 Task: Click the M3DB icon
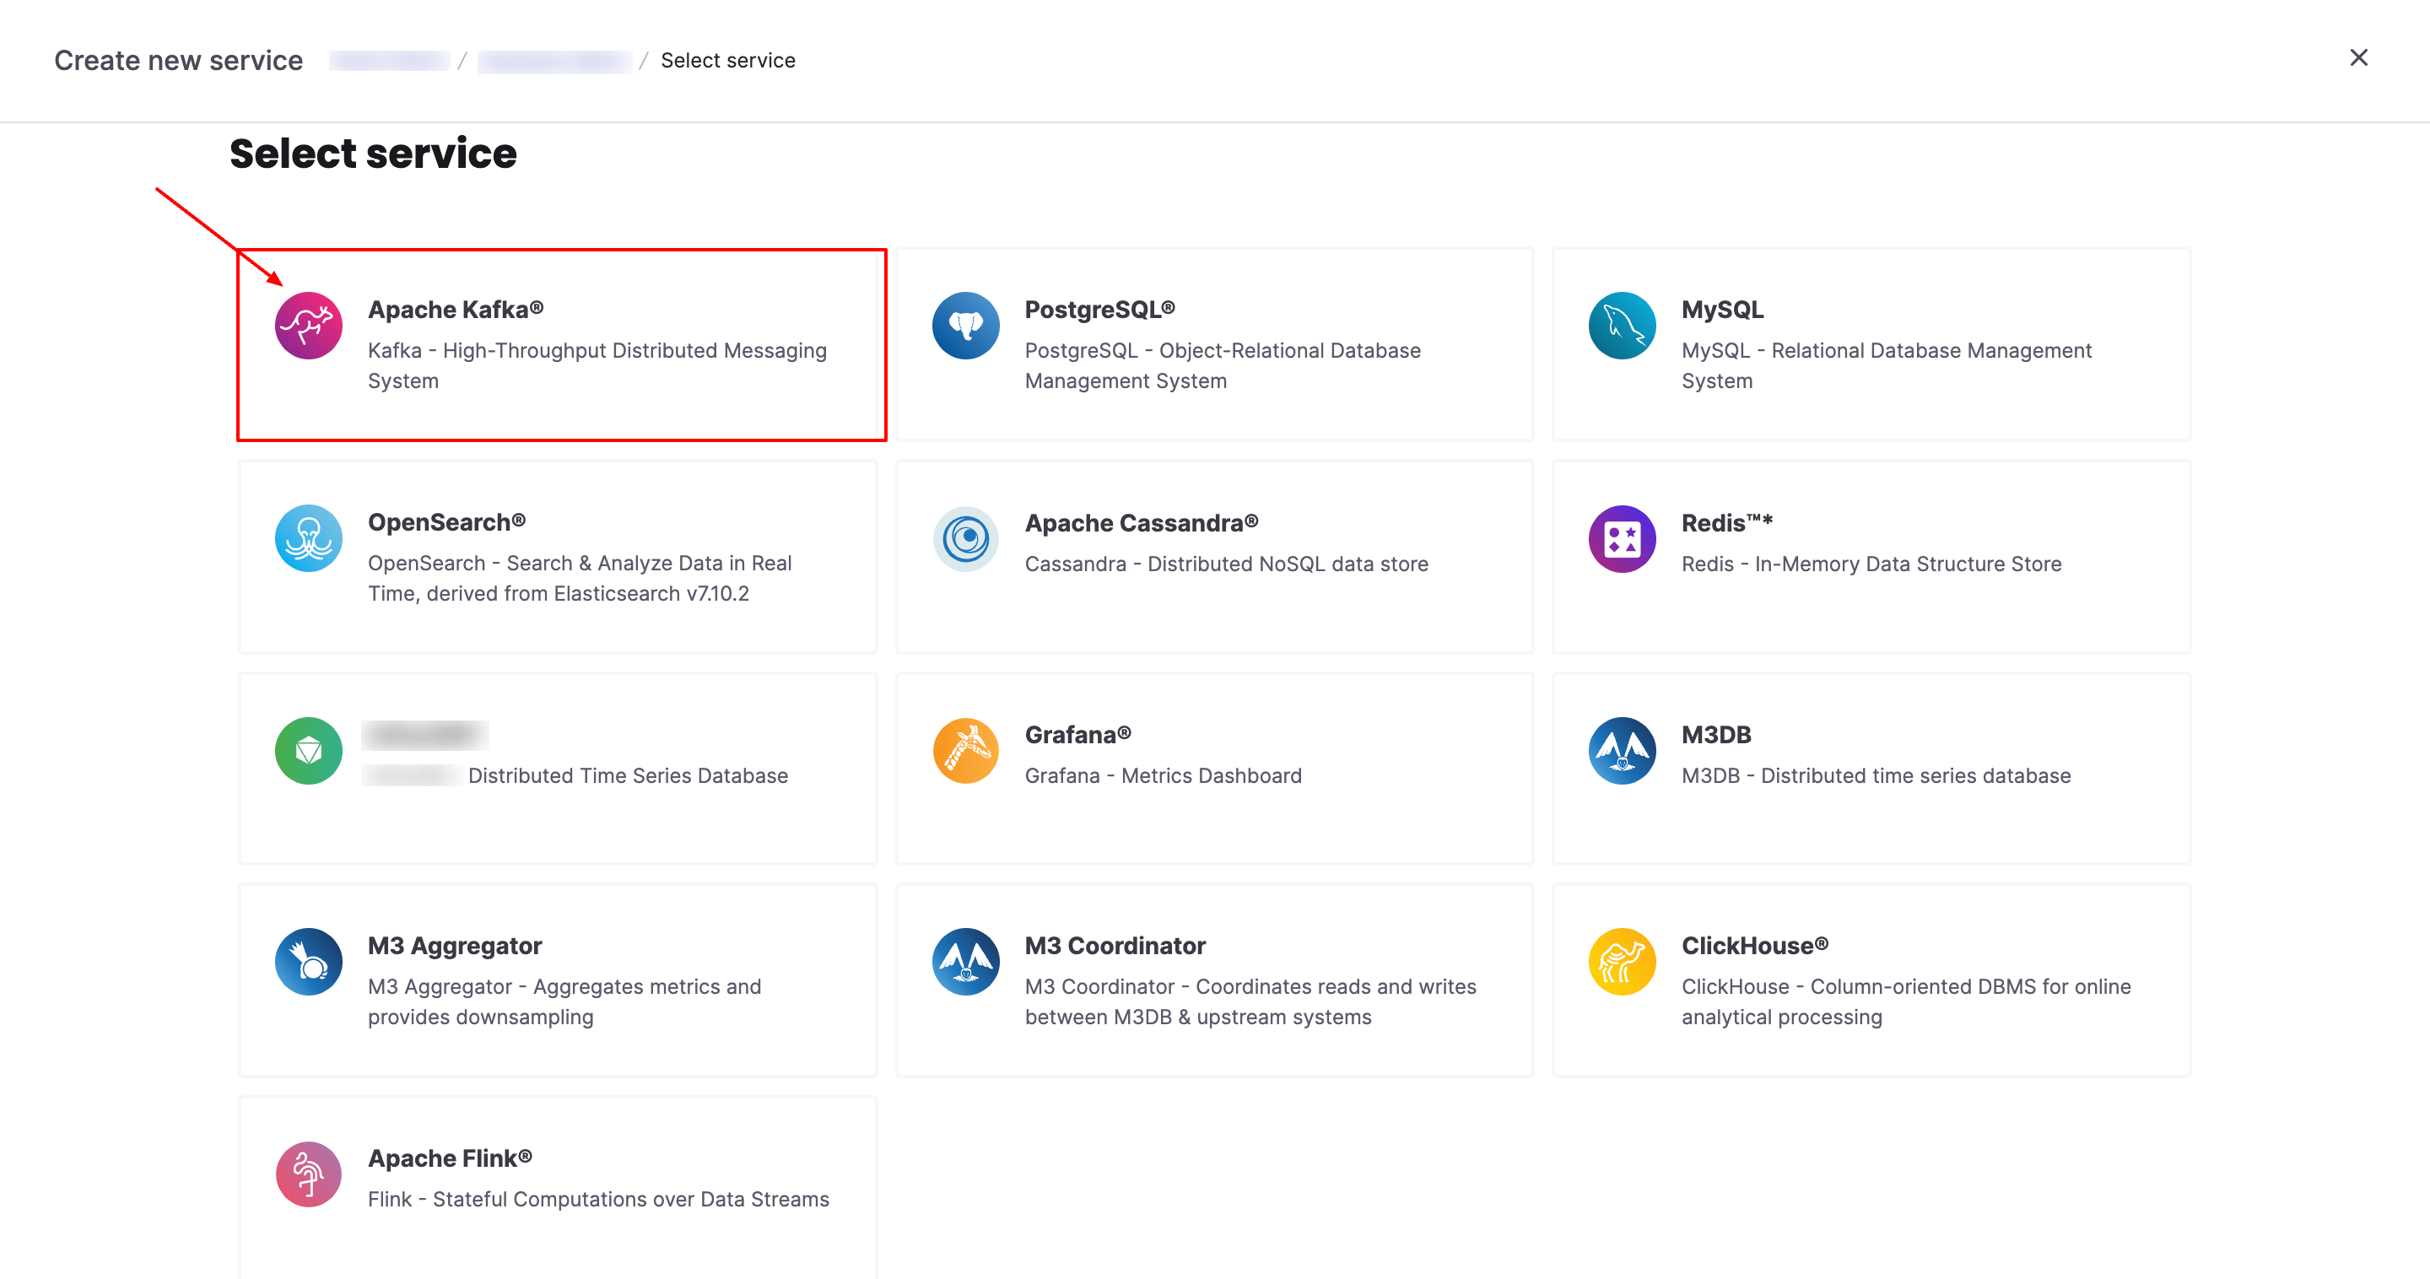[1622, 751]
